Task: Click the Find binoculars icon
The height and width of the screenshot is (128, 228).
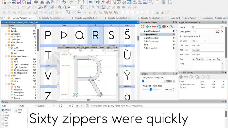Action: pyautogui.click(x=42, y=2)
